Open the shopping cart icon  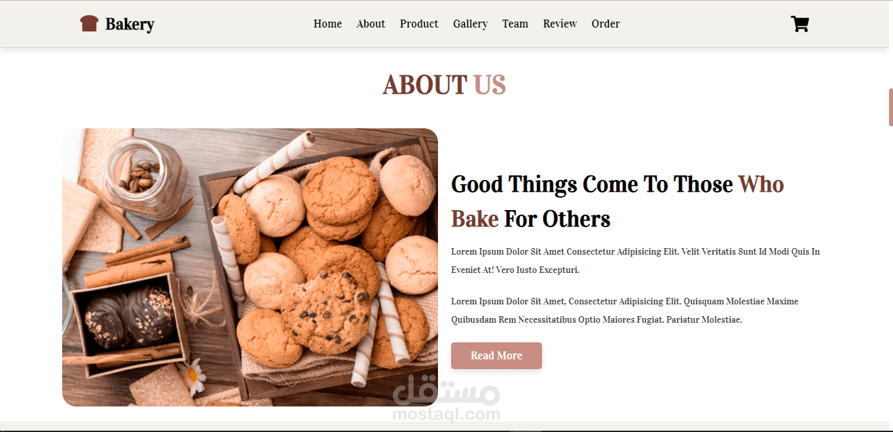point(800,24)
